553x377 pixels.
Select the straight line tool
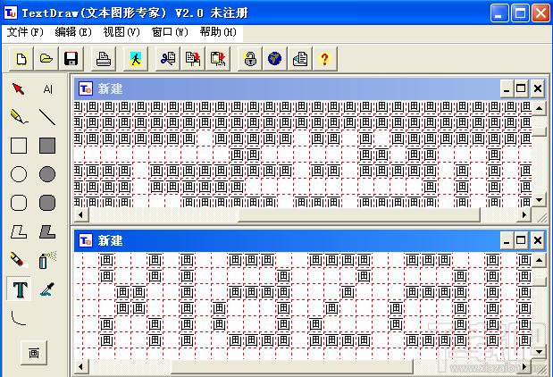(47, 117)
